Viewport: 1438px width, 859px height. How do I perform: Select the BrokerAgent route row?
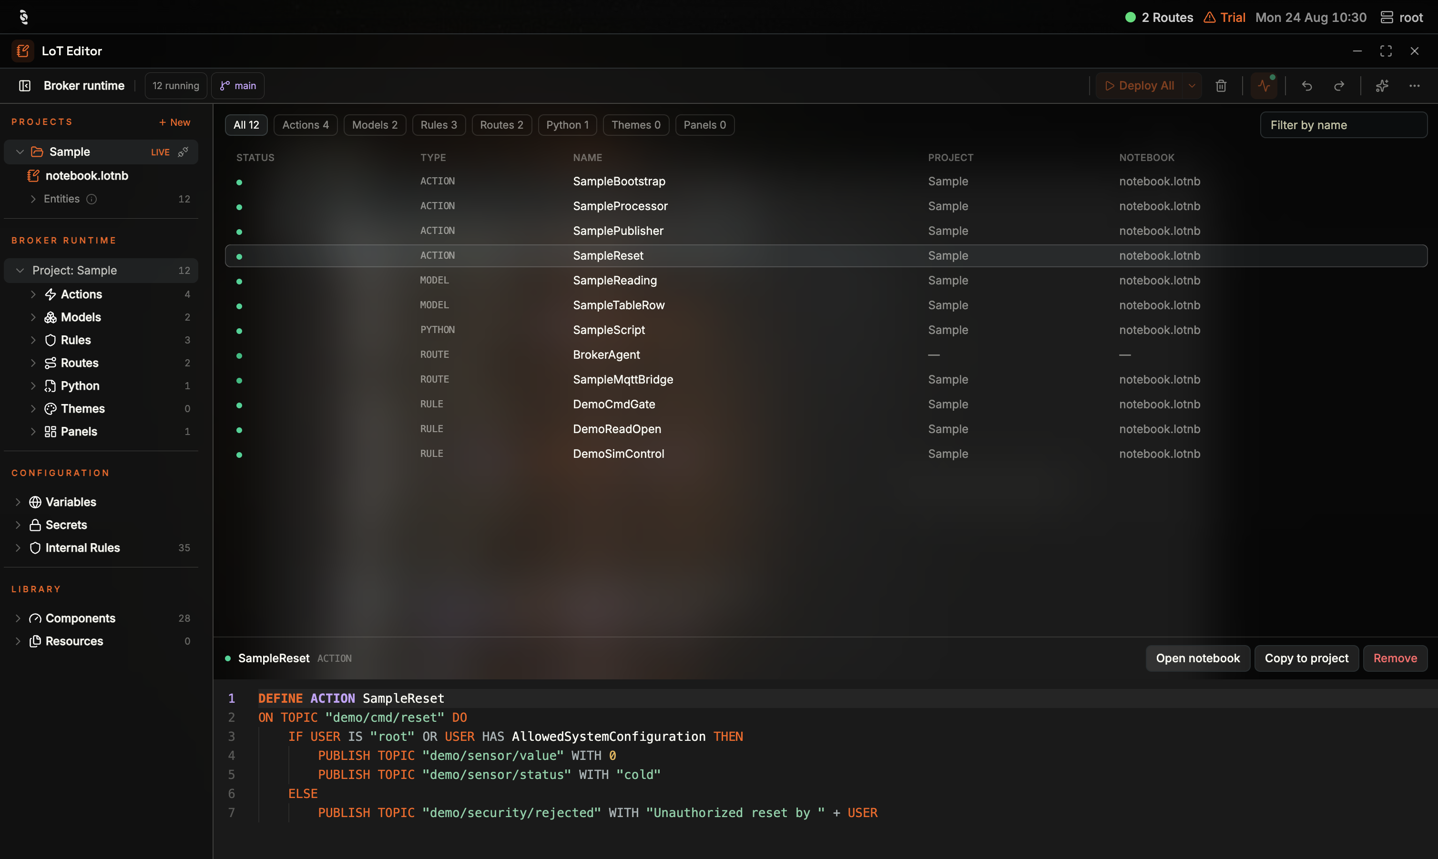(826, 355)
